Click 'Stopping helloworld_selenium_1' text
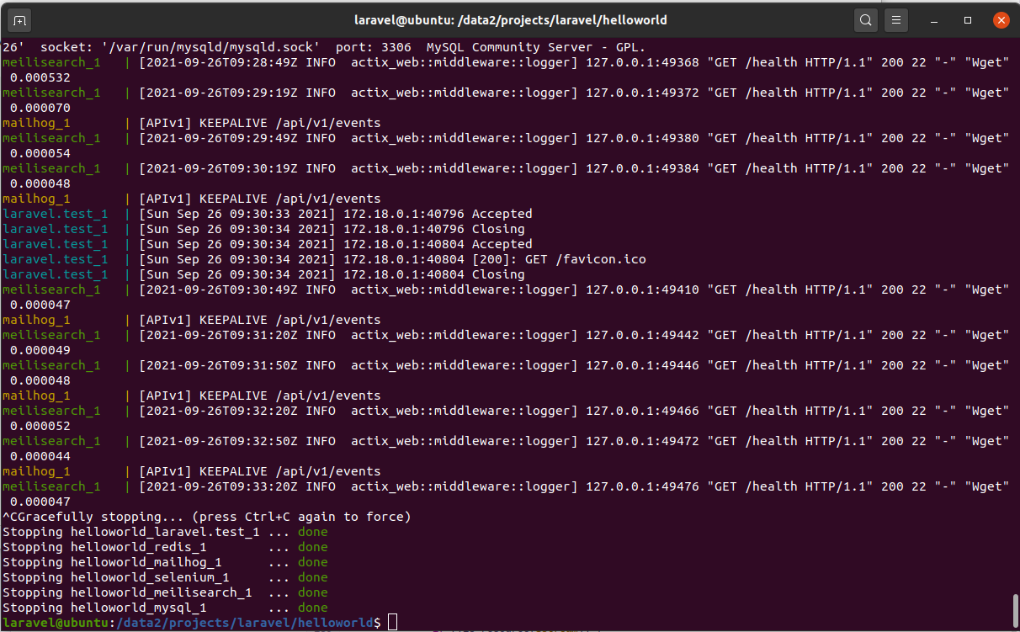Screen dimensions: 1020x632 (116, 577)
